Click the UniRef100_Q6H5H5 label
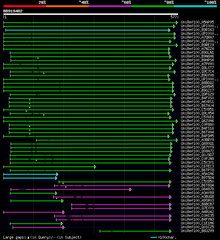Viewport: 220px width, 240px height. (x=197, y=87)
